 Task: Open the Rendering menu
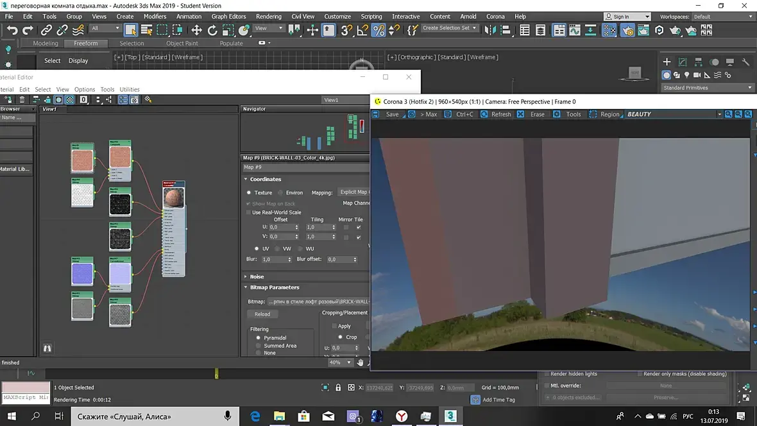[268, 17]
